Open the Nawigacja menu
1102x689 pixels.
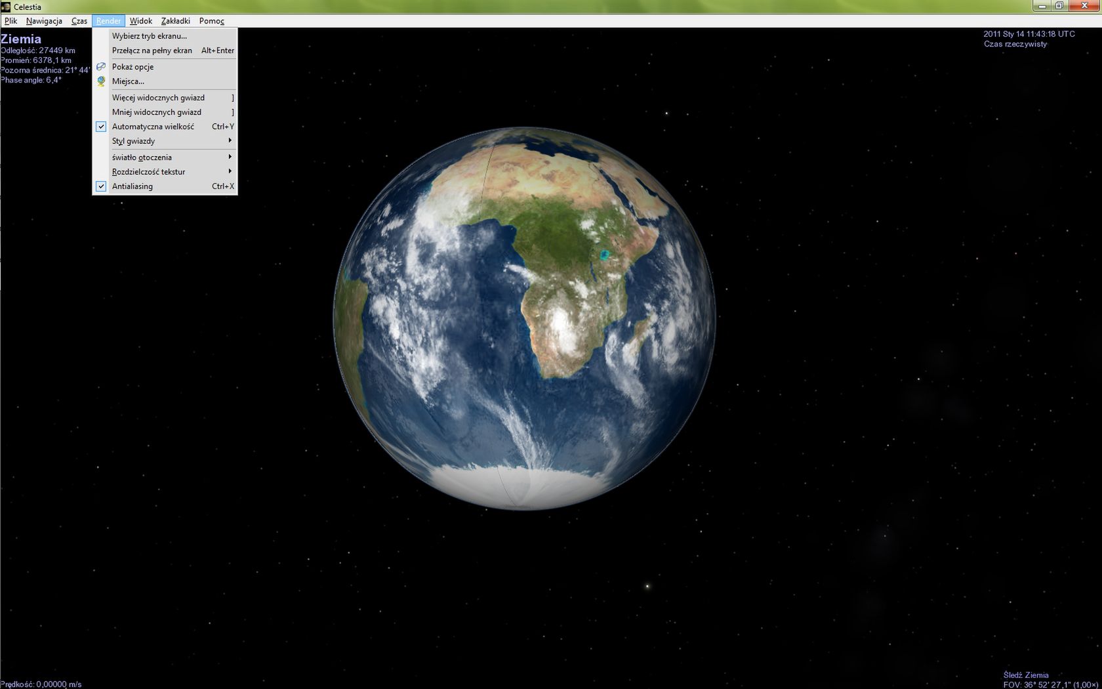pyautogui.click(x=44, y=21)
